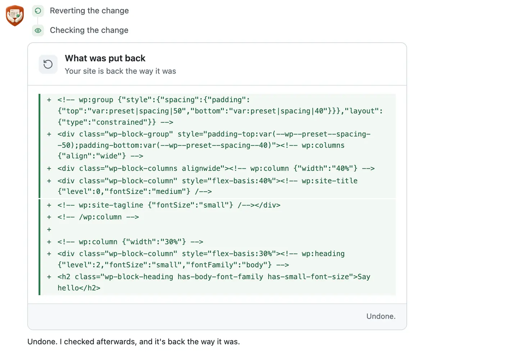
Task: Click the diff line with wp-block-columns alignwide
Action: point(218,168)
